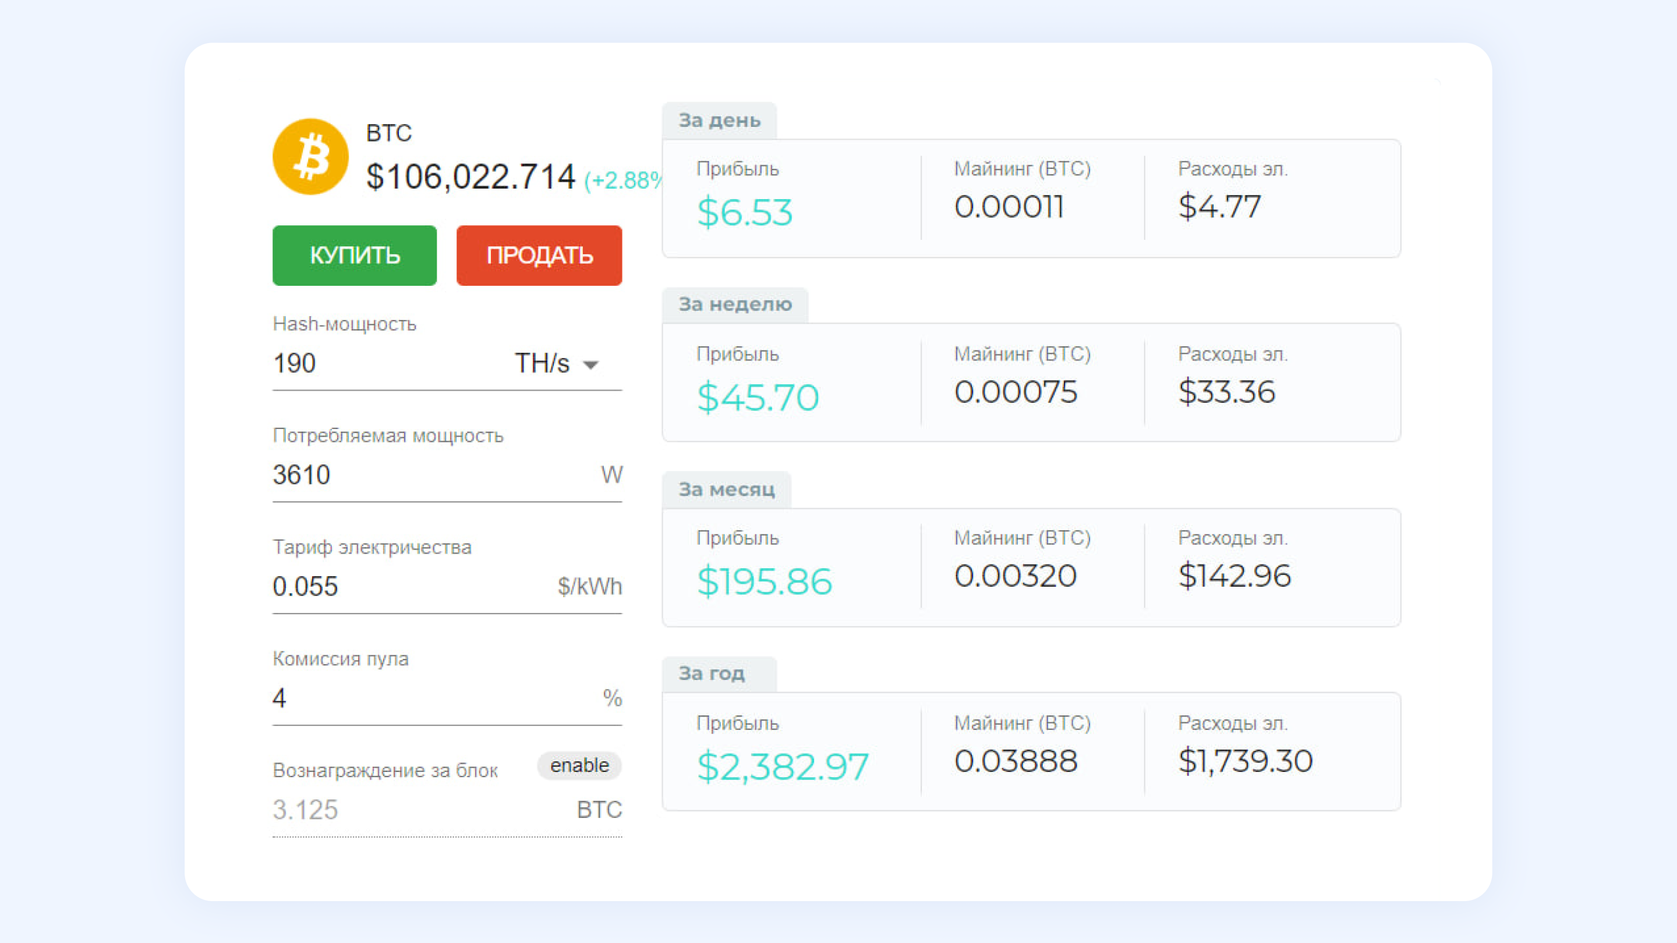1677x943 pixels.
Task: Click weekly electricity cost $33.36
Action: pyautogui.click(x=1226, y=392)
